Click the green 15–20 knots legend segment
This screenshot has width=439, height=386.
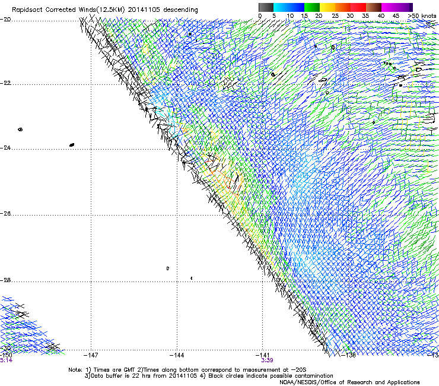click(x=312, y=7)
